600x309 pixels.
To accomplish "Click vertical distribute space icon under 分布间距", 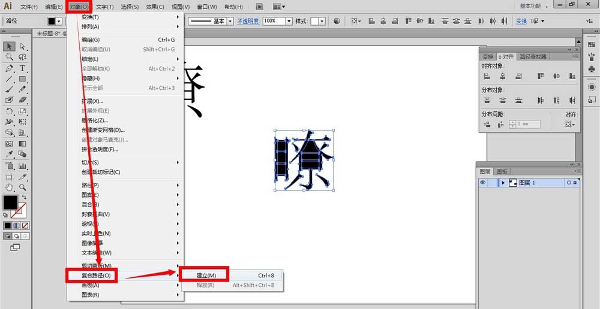I will pyautogui.click(x=487, y=124).
